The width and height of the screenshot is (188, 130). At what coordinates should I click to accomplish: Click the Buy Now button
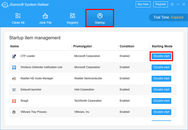coord(143,5)
